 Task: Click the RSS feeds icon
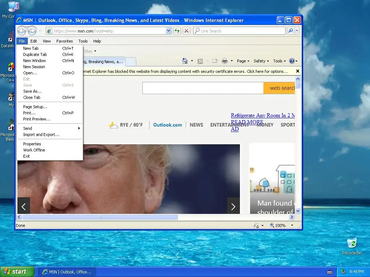coord(200,61)
